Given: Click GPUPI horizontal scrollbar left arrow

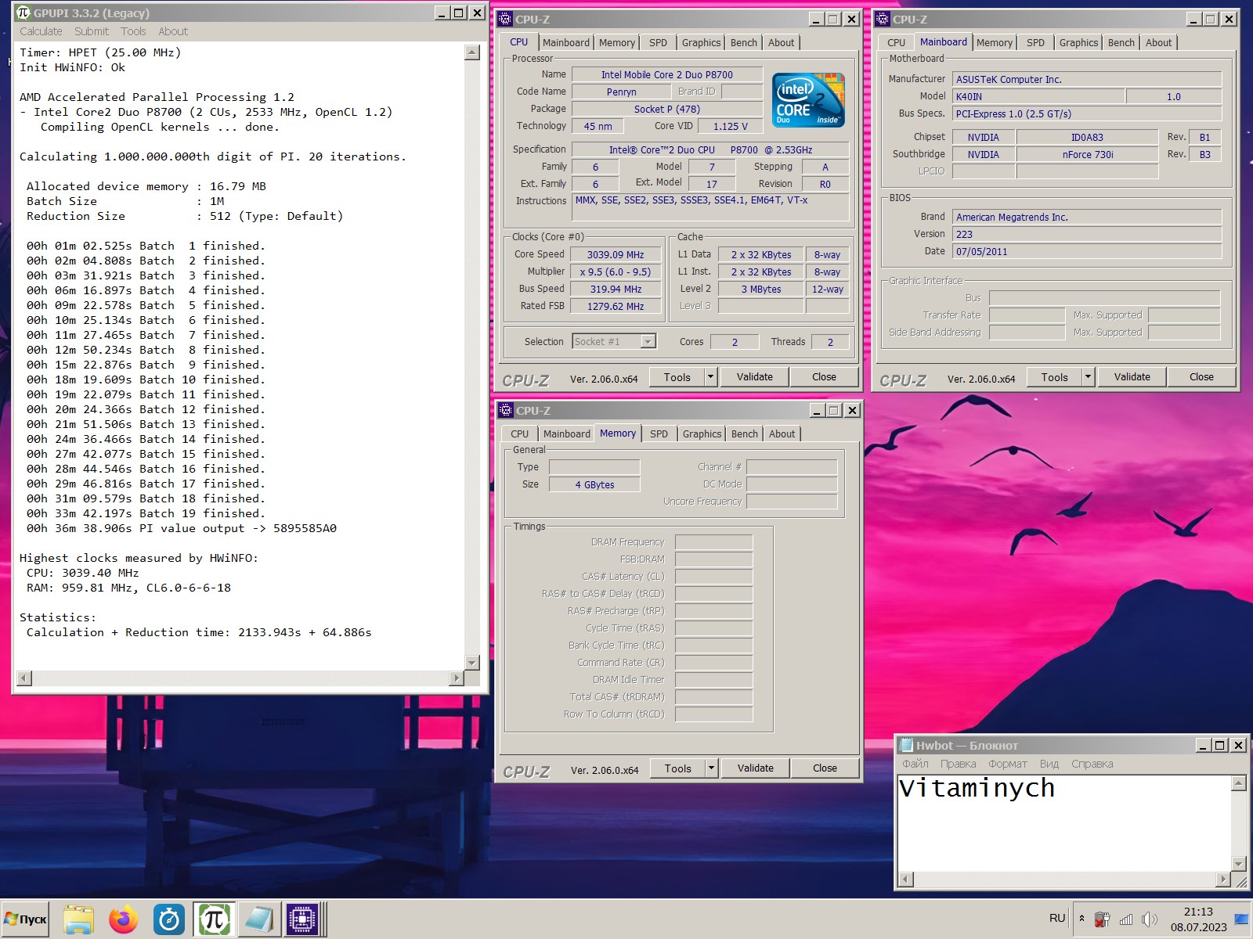Looking at the screenshot, I should click(x=24, y=678).
